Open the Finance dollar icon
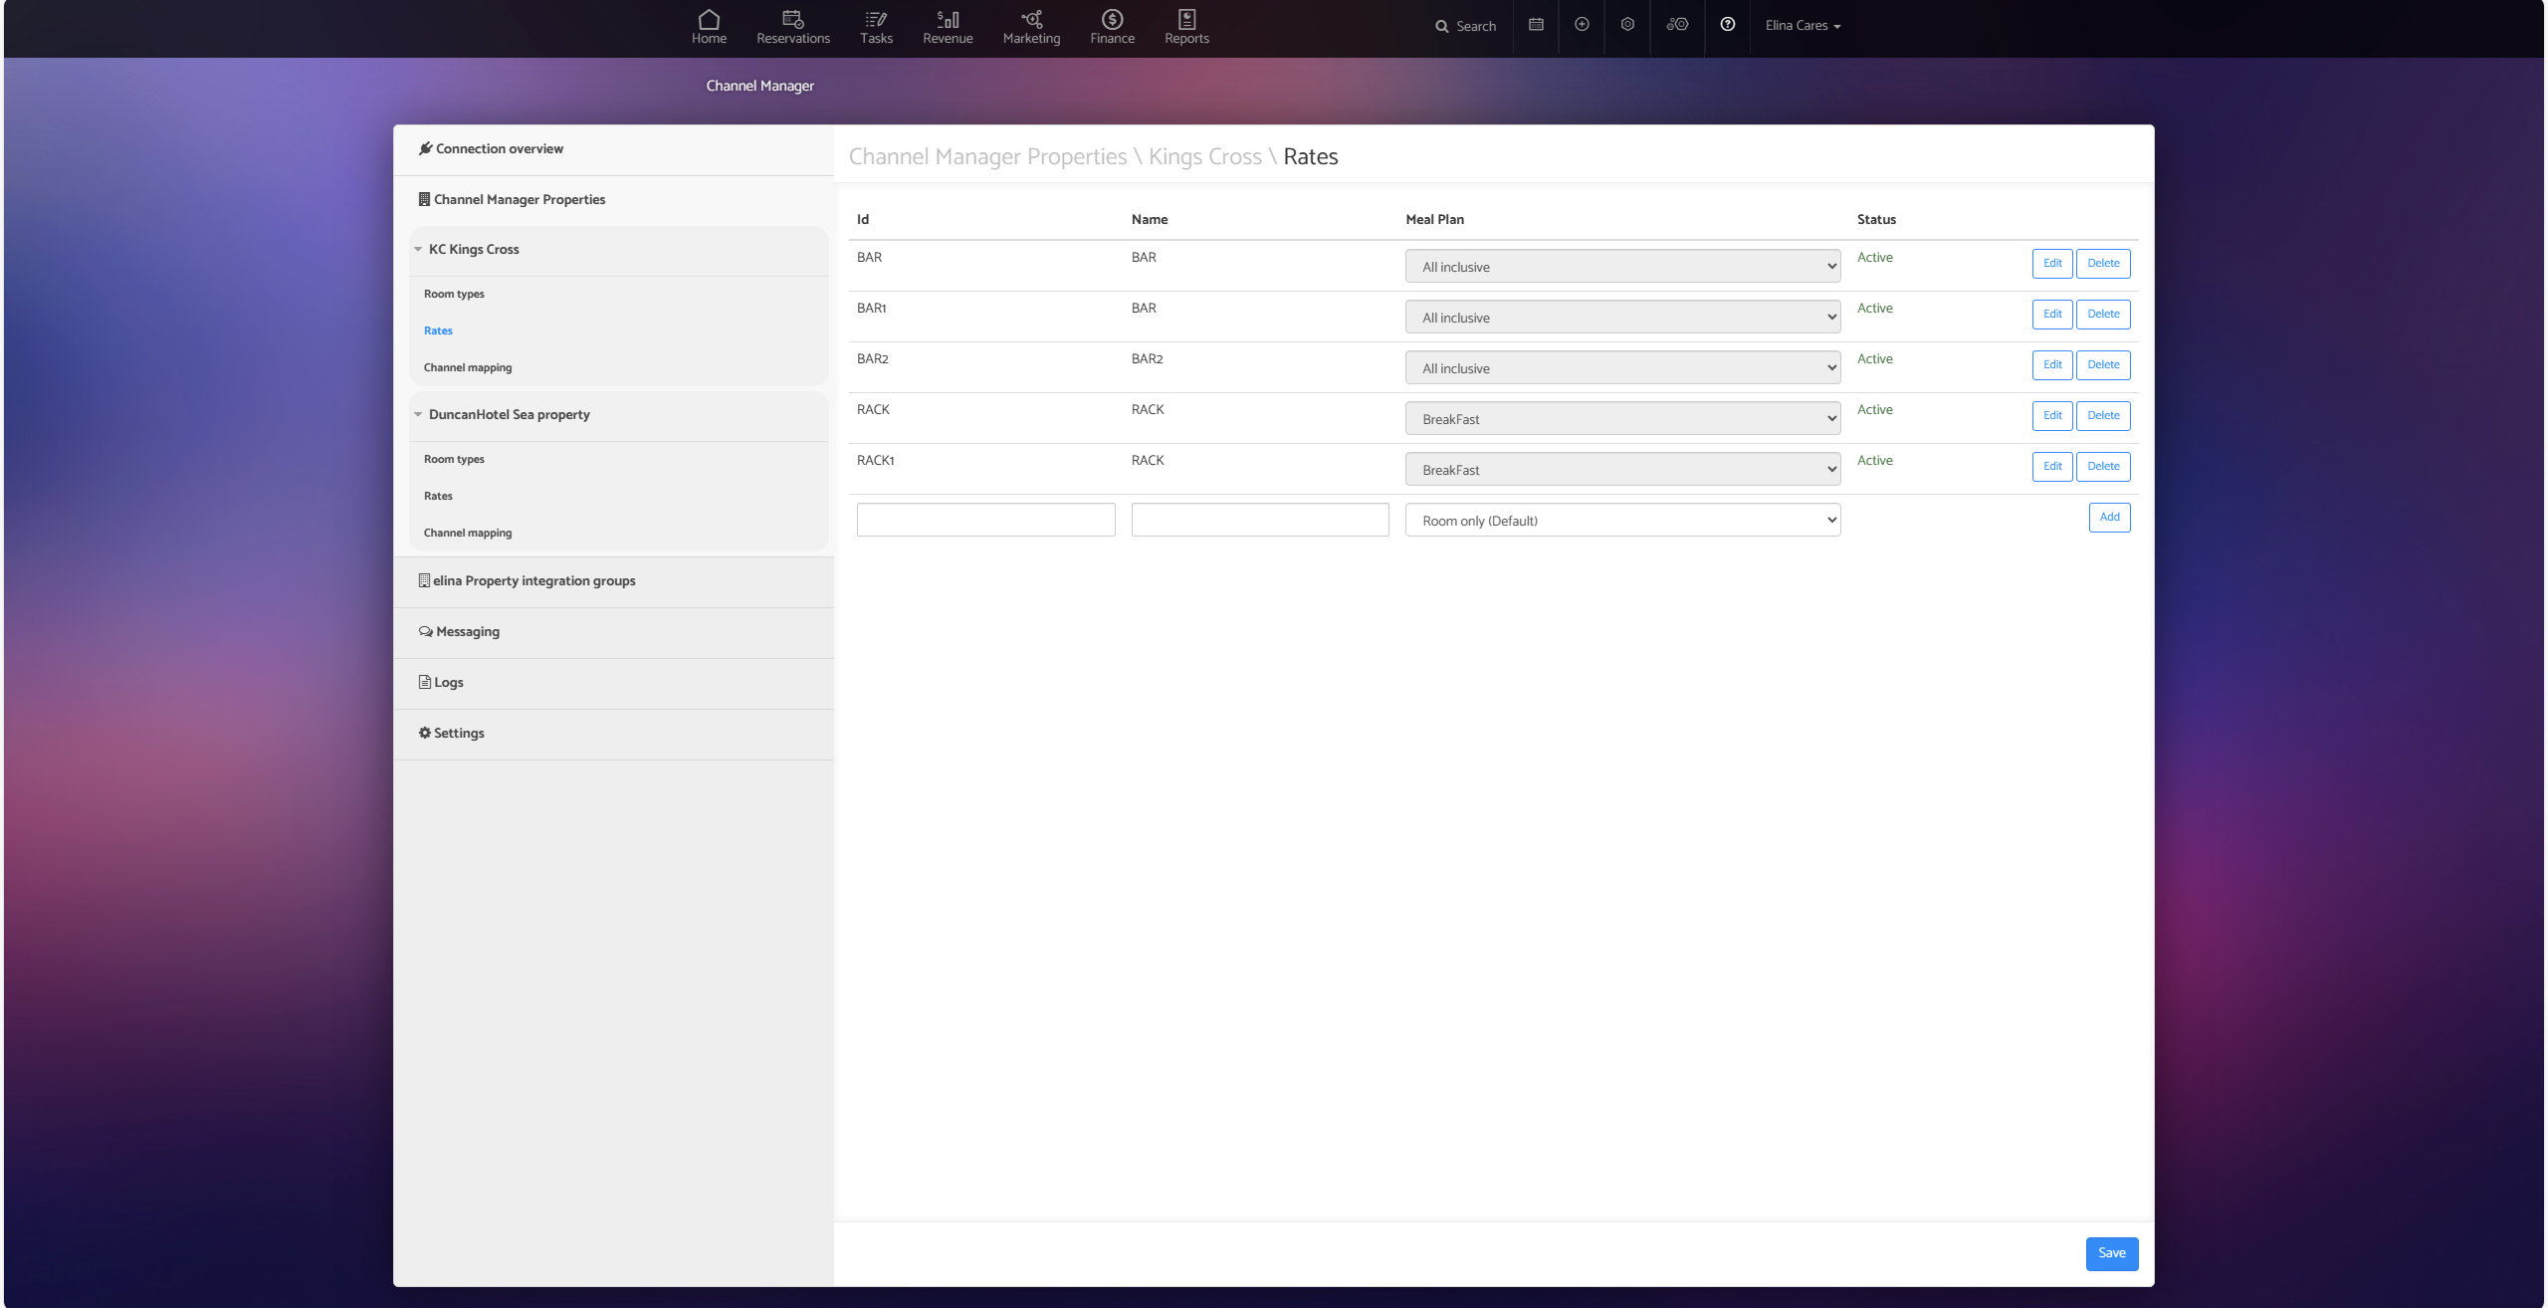2548x1308 pixels. click(x=1112, y=27)
